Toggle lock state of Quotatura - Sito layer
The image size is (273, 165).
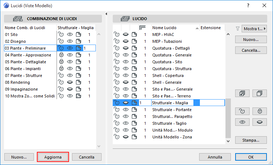tap(117, 62)
